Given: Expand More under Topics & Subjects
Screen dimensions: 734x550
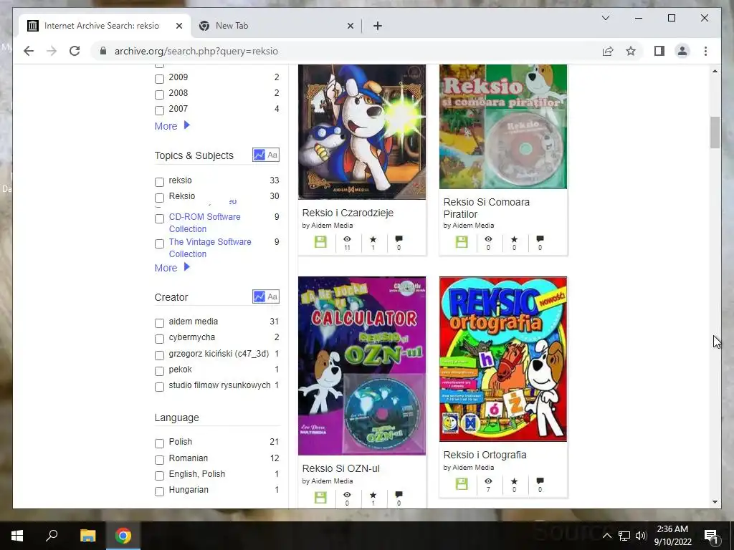Looking at the screenshot, I should (172, 268).
